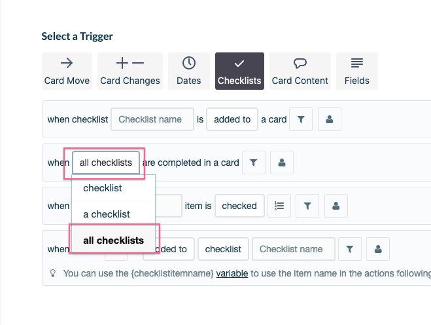Switch to the Card Move tab
Viewport: 431px width, 325px height.
click(x=67, y=71)
